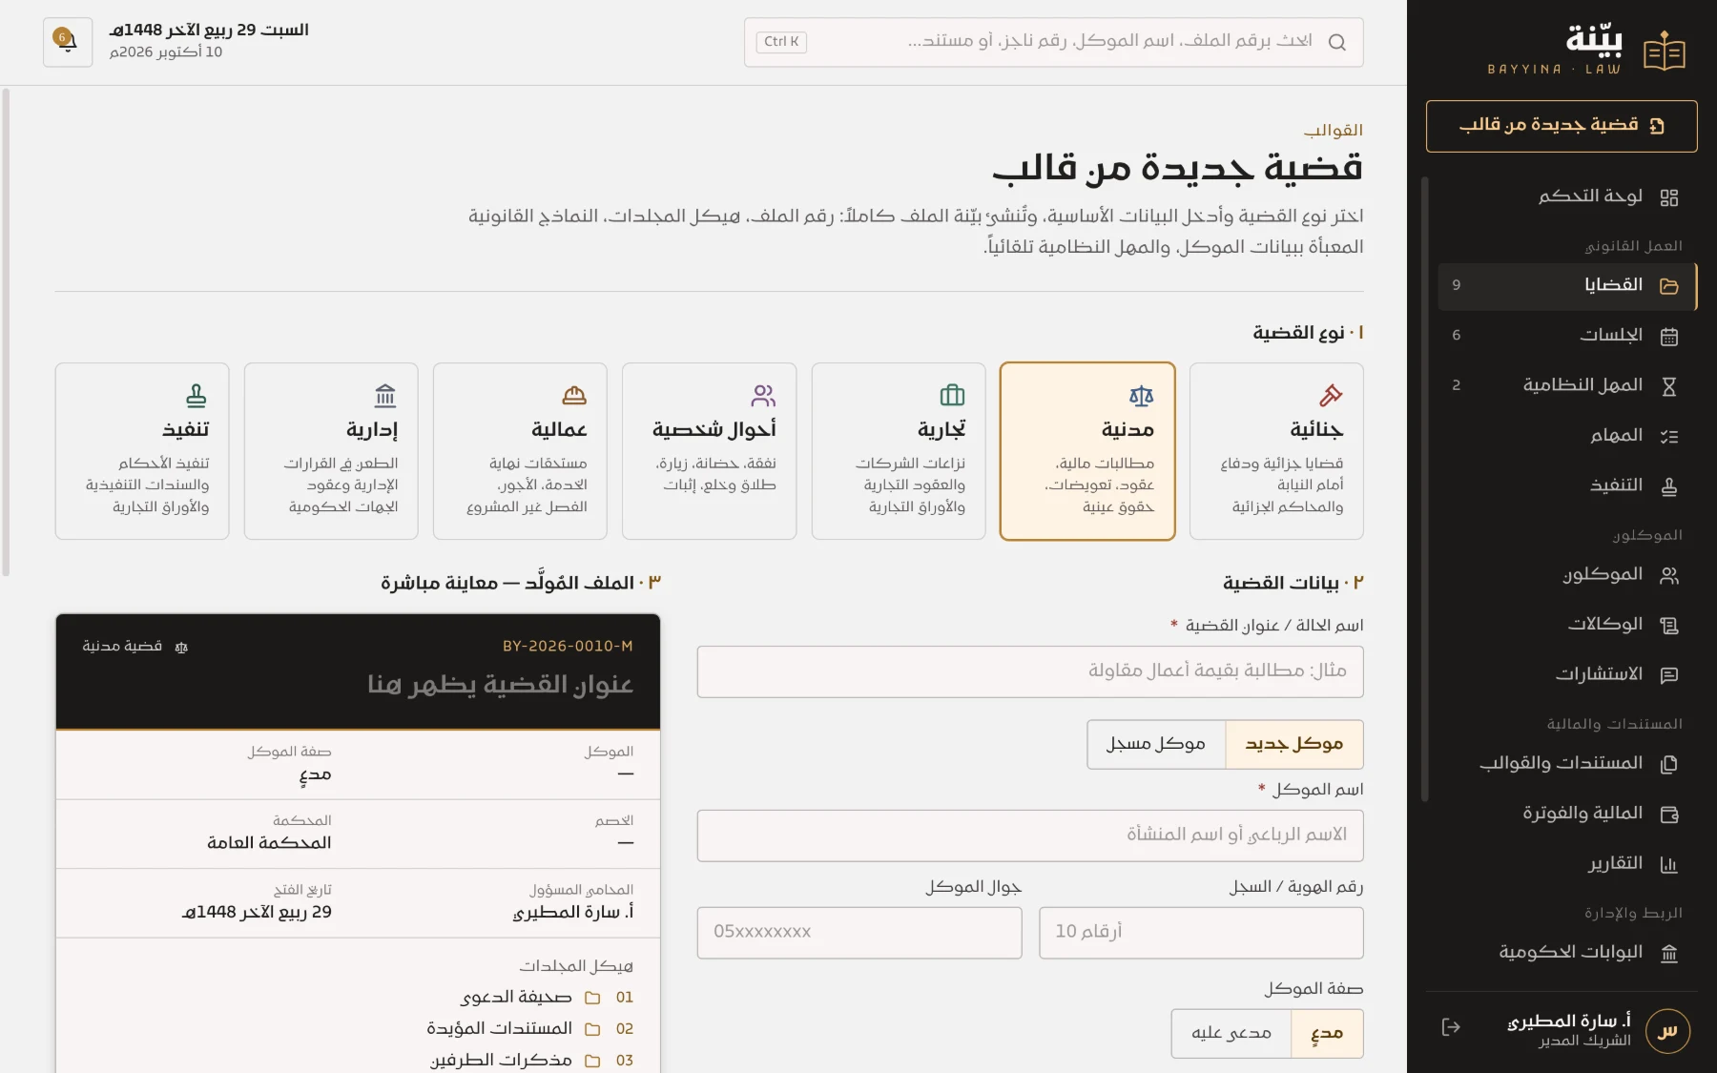
Task: Click the search magnifier icon
Action: coord(1336,42)
